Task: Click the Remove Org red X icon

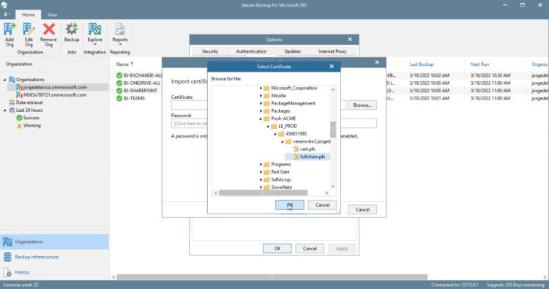Action: point(48,29)
